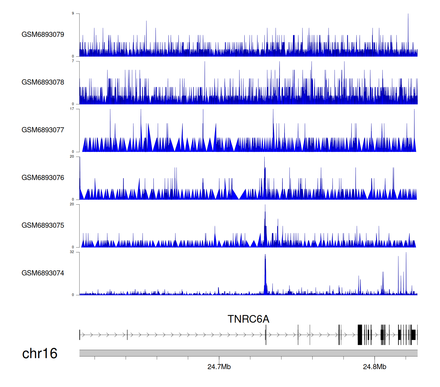Viewport: 440px width, 387px height.
Task: Click the GSM6893077 track name
Action: coord(43,130)
